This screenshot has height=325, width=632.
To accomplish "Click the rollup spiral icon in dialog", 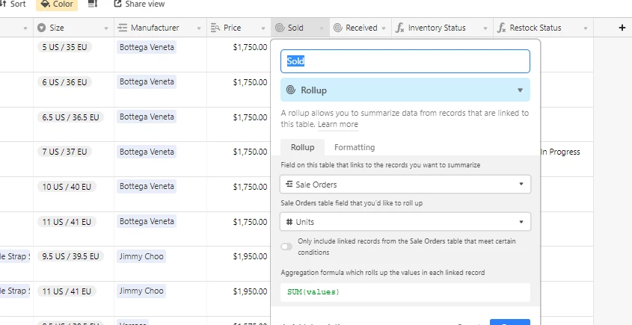I will click(x=291, y=90).
